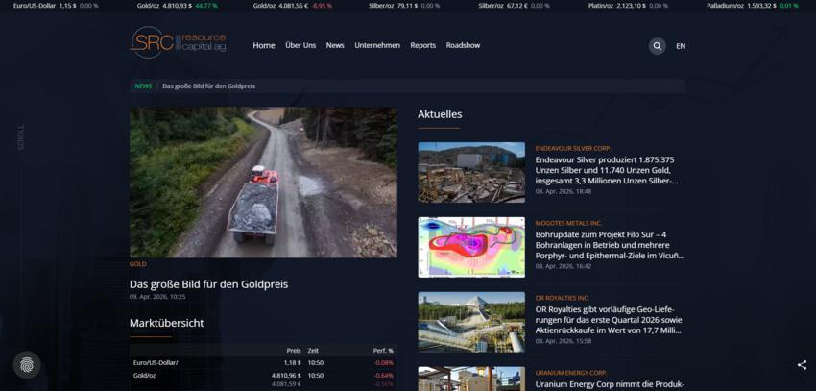816x391 pixels.
Task: Click timestamp '08. Apr. 2026, 18:48'
Action: (x=564, y=191)
